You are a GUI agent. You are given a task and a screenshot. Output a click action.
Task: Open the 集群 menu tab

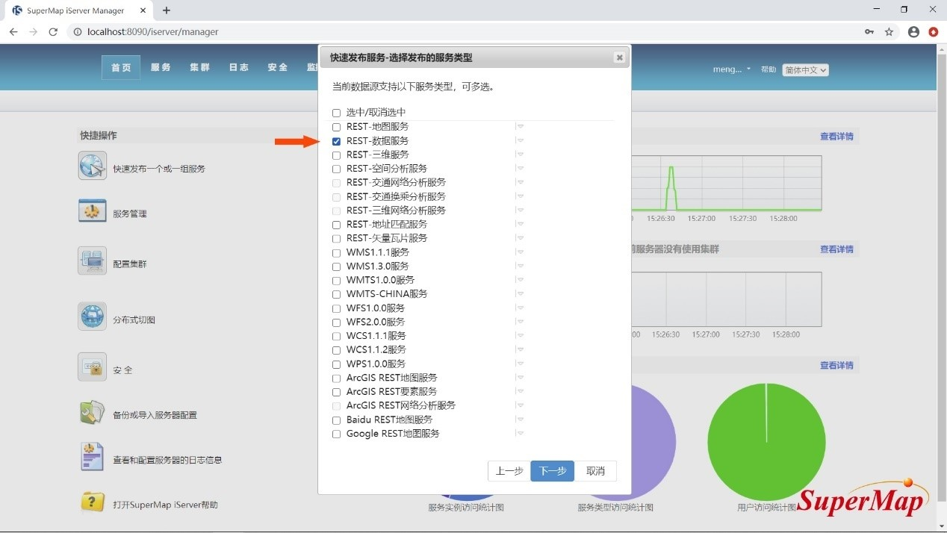click(x=199, y=67)
